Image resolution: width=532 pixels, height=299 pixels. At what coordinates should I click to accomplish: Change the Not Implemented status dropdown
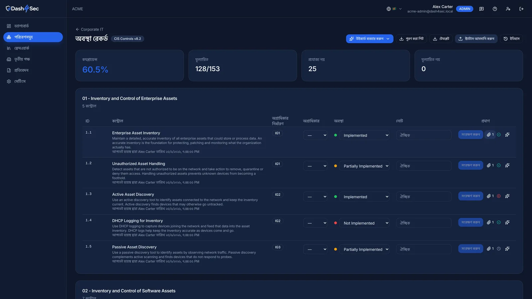[364, 223]
